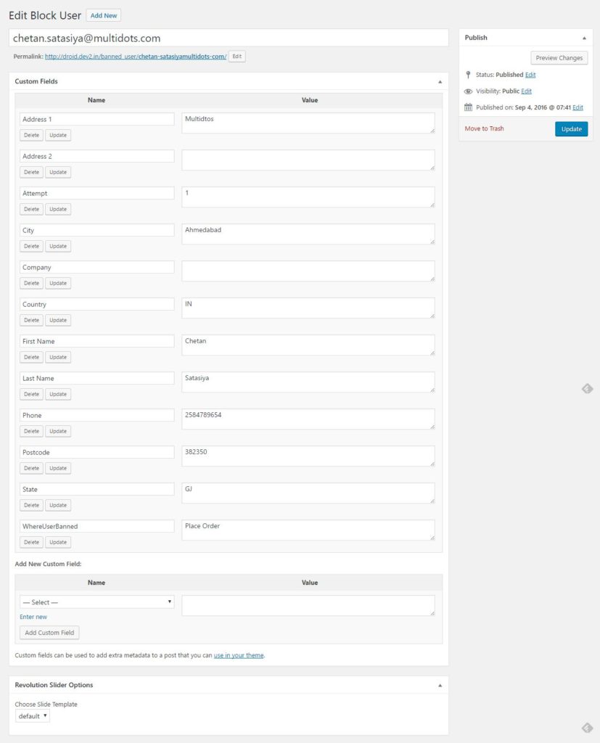This screenshot has height=743, width=600.
Task: Click the email title input field
Action: point(229,38)
